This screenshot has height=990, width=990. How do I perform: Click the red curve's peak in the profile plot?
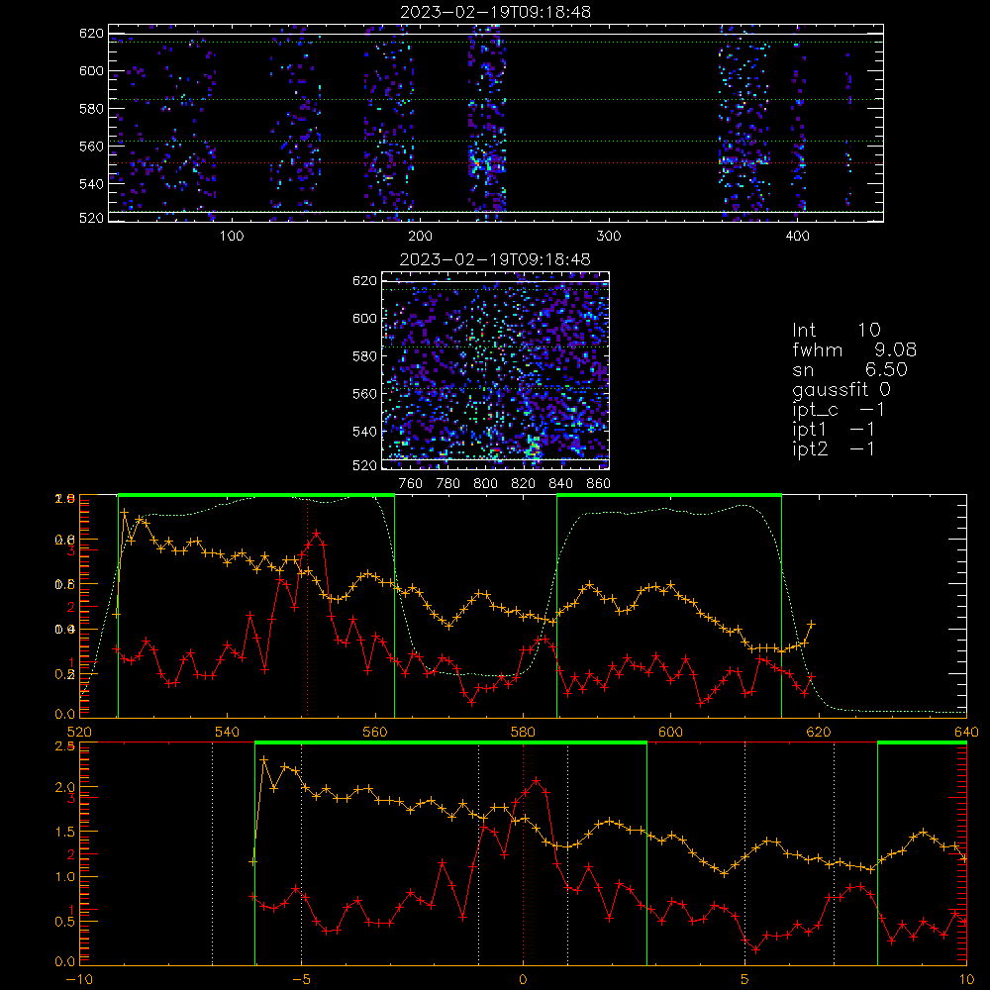click(x=317, y=534)
